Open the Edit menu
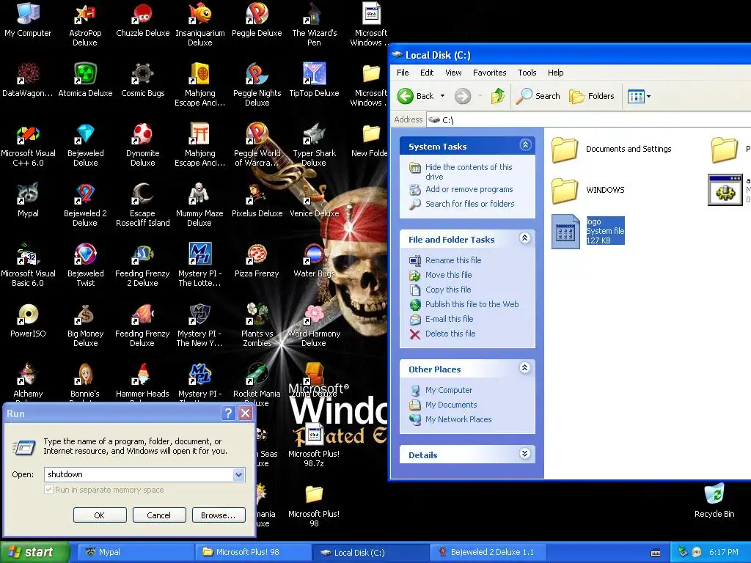This screenshot has height=563, width=751. [427, 73]
